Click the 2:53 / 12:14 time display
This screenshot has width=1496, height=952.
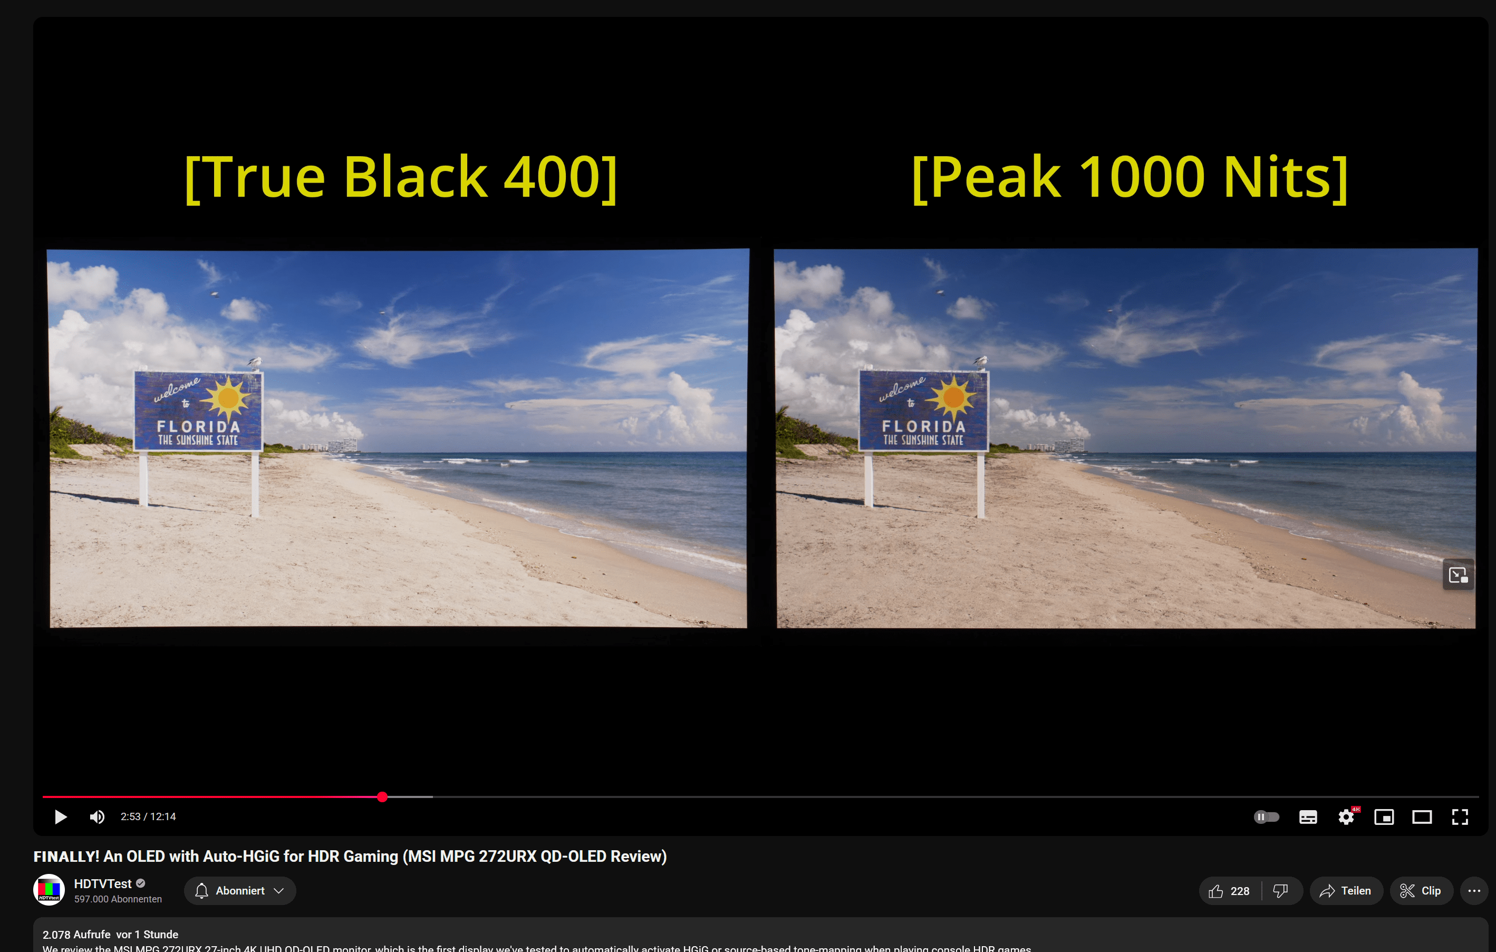coord(148,816)
